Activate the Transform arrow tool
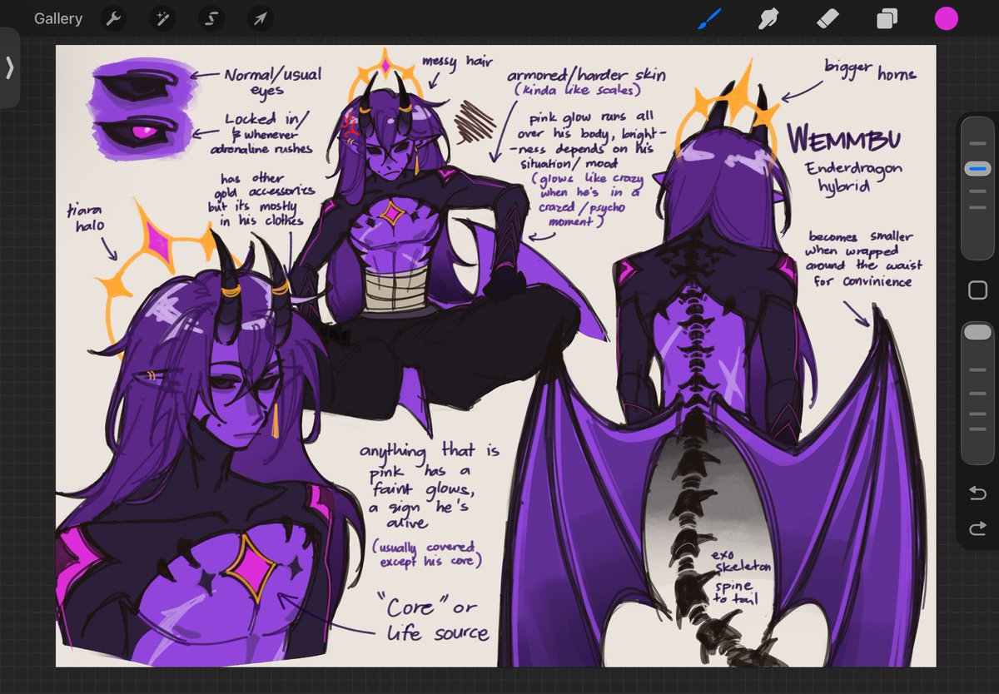The height and width of the screenshot is (694, 999). coord(261,18)
